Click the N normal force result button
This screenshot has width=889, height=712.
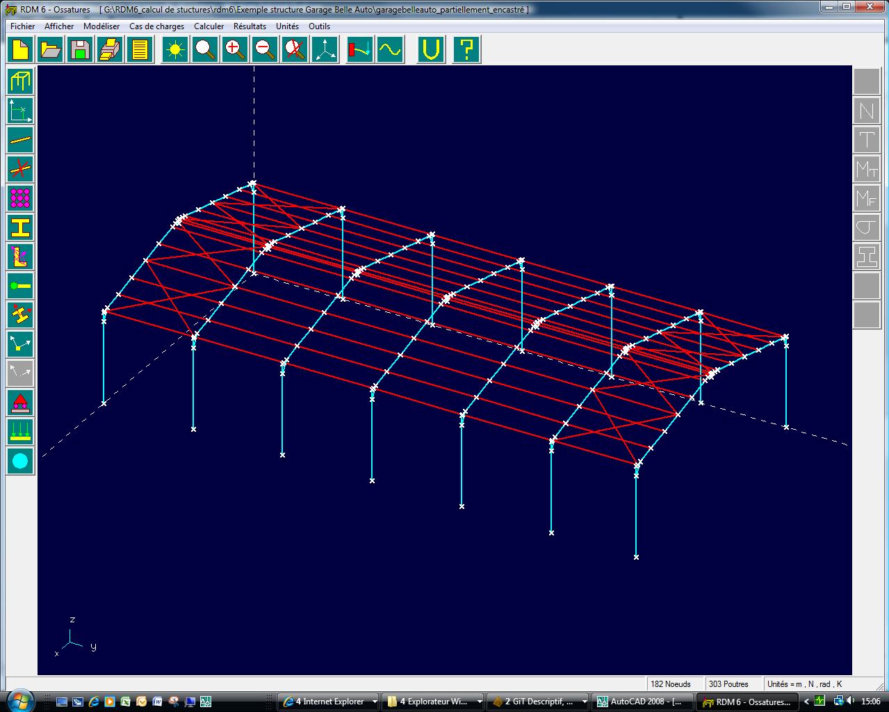coord(867,111)
